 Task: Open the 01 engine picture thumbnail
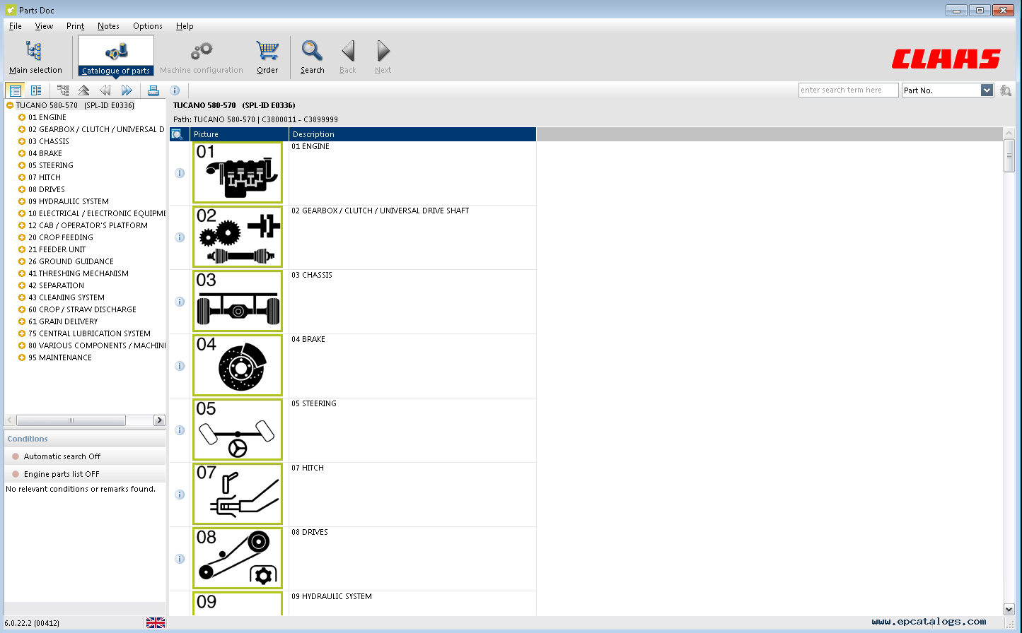tap(238, 173)
